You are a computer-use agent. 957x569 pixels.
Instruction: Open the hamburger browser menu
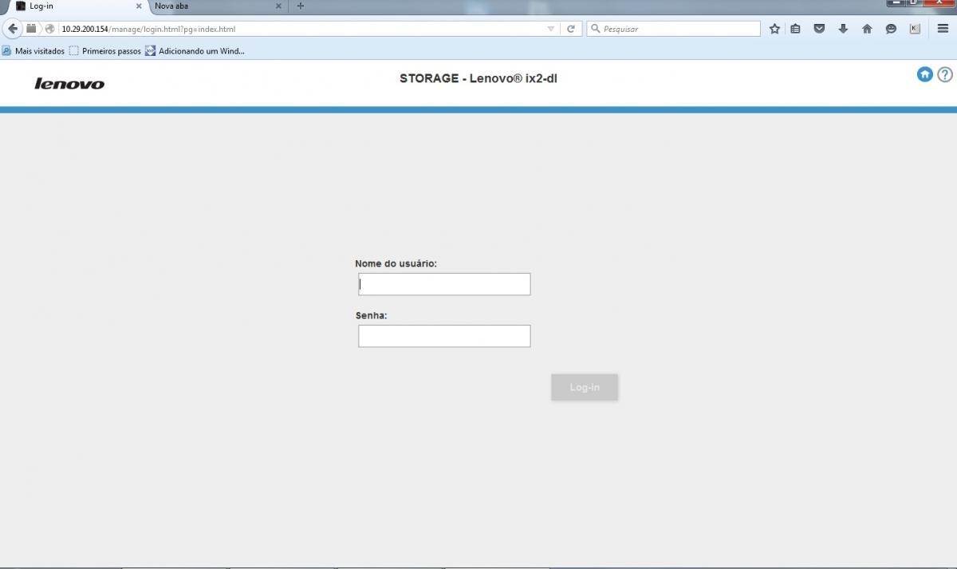[x=943, y=29]
